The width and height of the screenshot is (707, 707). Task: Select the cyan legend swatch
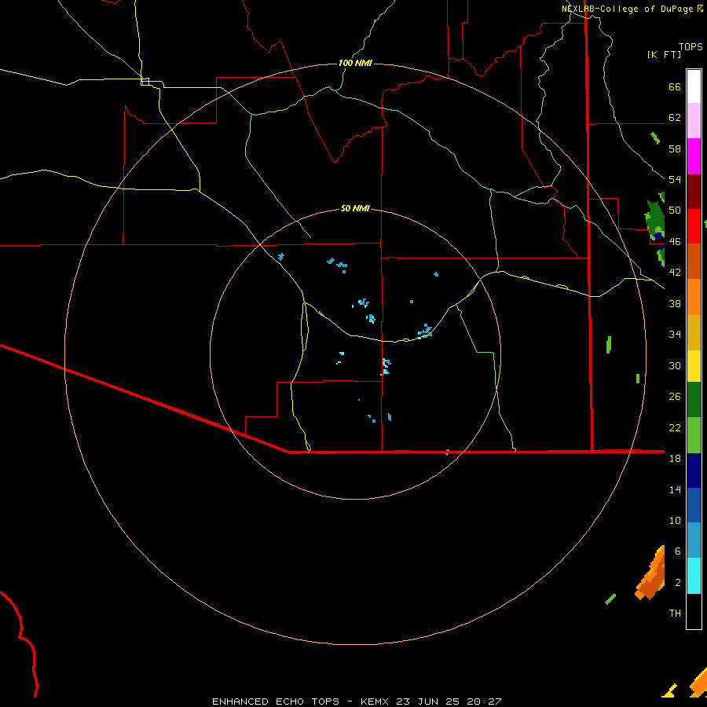[694, 576]
